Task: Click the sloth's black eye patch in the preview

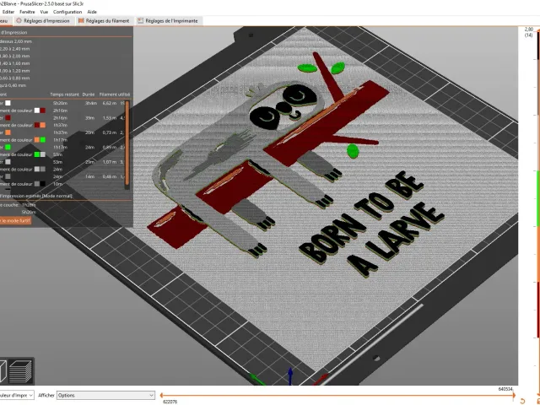Action: pyautogui.click(x=266, y=118)
